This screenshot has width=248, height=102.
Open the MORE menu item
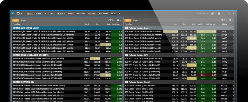(x=114, y=14)
